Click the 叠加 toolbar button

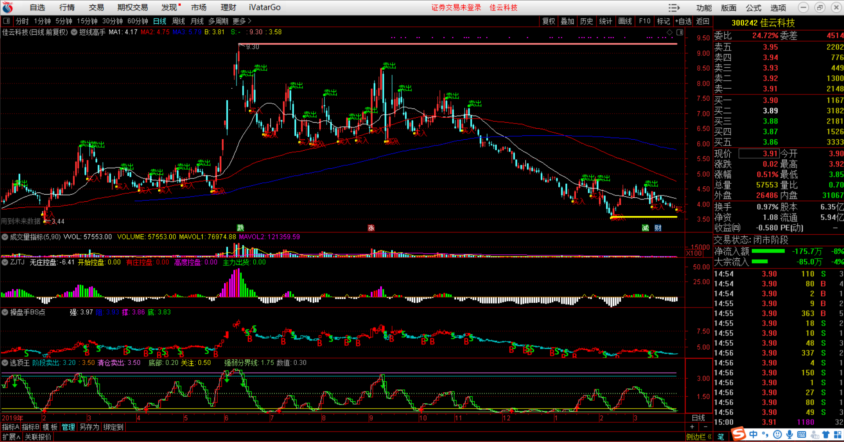pyautogui.click(x=568, y=21)
